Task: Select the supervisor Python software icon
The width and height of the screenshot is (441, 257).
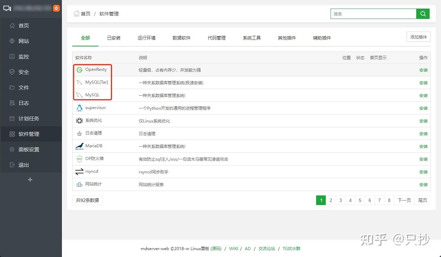Action: tap(79, 108)
